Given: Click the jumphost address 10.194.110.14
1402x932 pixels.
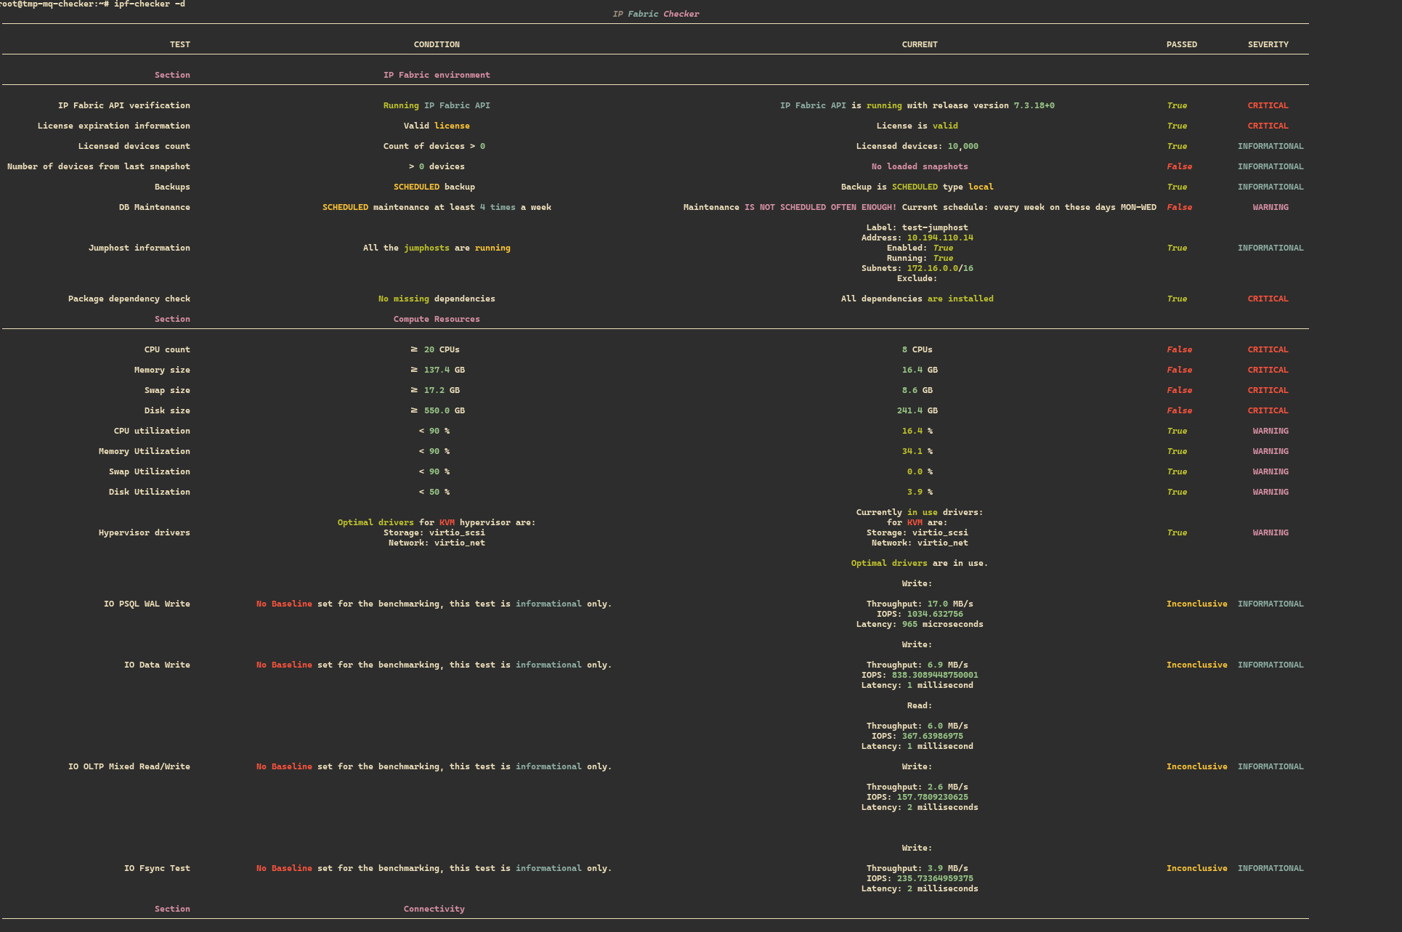Looking at the screenshot, I should click(939, 238).
